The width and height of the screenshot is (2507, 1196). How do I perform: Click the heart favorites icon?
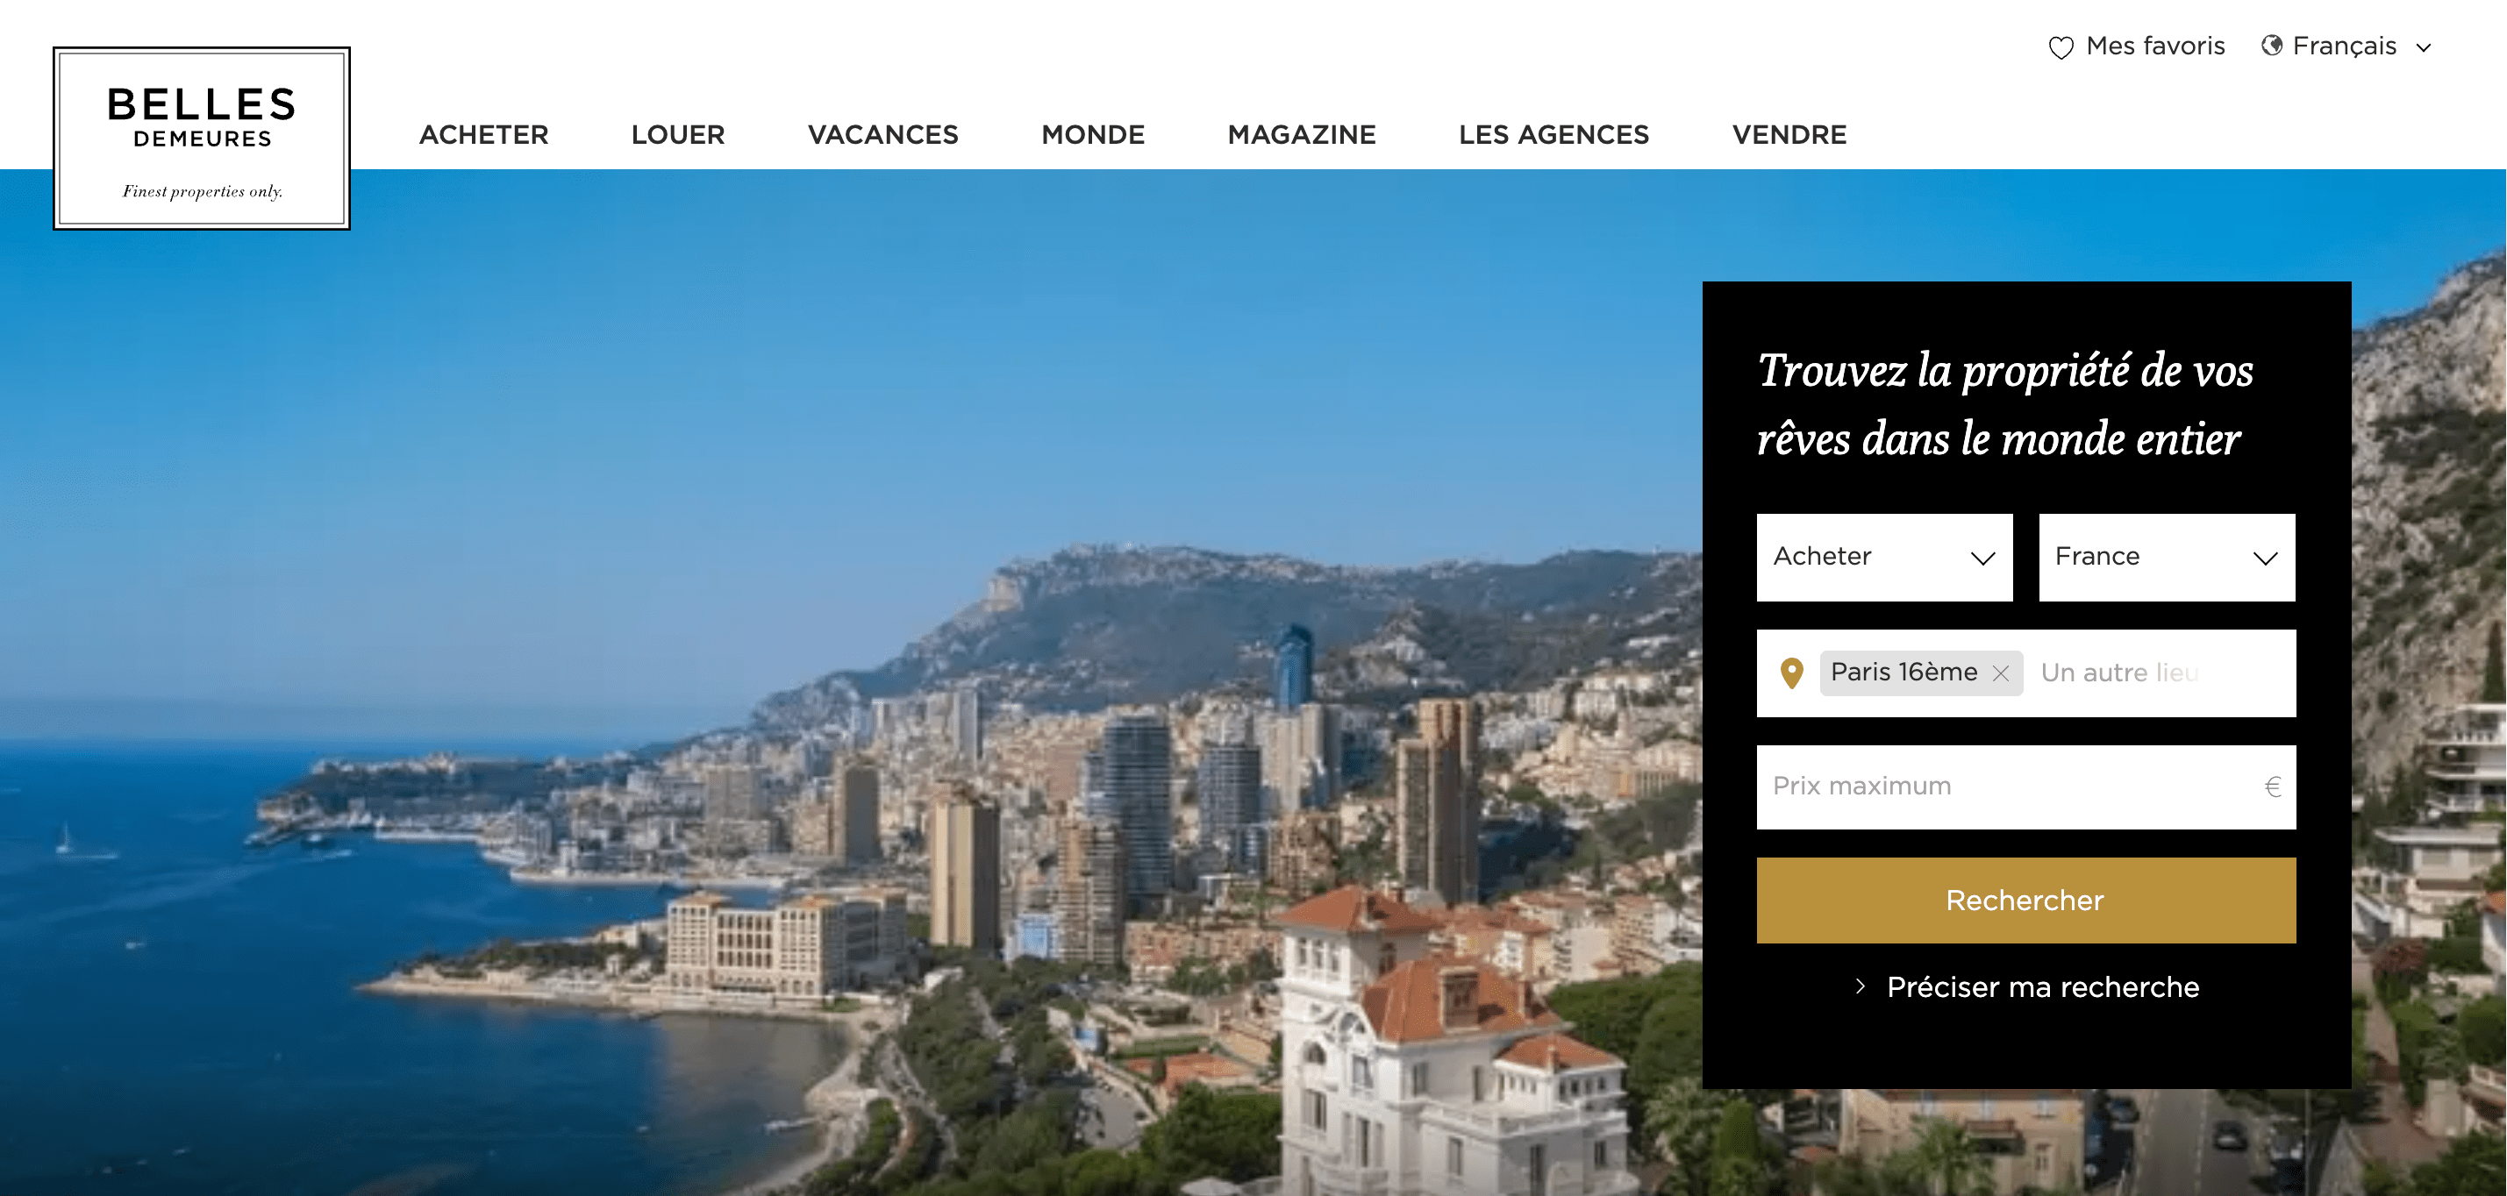(2061, 46)
